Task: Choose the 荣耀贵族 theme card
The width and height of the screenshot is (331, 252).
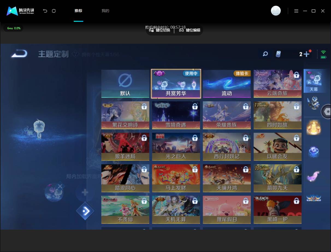Action: tap(227, 115)
